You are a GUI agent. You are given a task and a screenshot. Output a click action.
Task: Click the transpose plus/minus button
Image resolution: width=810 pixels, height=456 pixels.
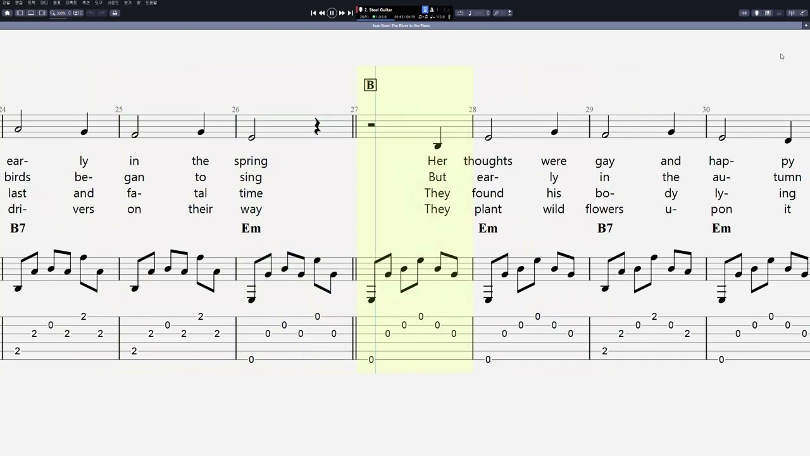point(509,13)
